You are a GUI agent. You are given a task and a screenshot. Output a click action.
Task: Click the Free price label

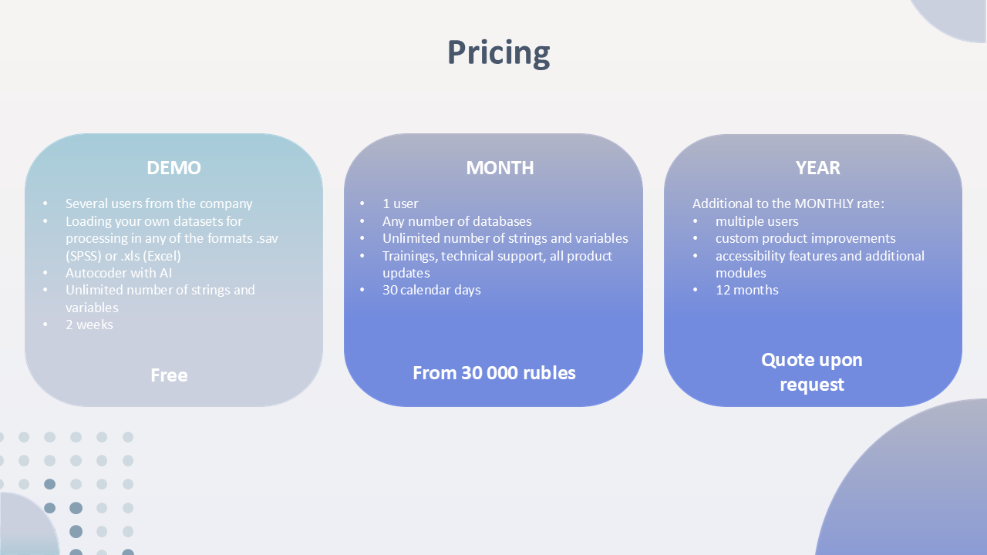tap(169, 375)
